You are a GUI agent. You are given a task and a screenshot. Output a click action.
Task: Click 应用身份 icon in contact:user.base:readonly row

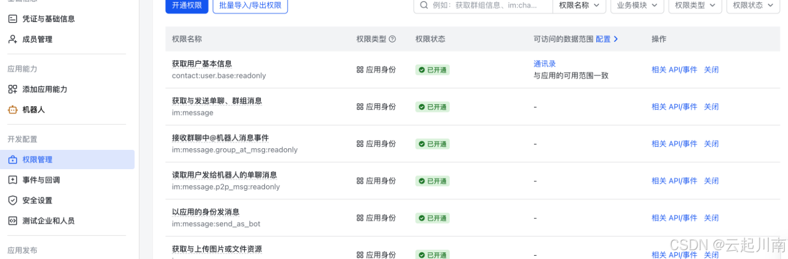click(360, 69)
